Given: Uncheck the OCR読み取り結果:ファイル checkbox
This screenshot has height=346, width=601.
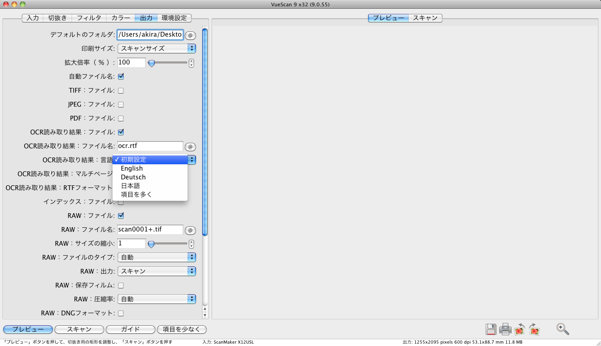Looking at the screenshot, I should [x=121, y=132].
